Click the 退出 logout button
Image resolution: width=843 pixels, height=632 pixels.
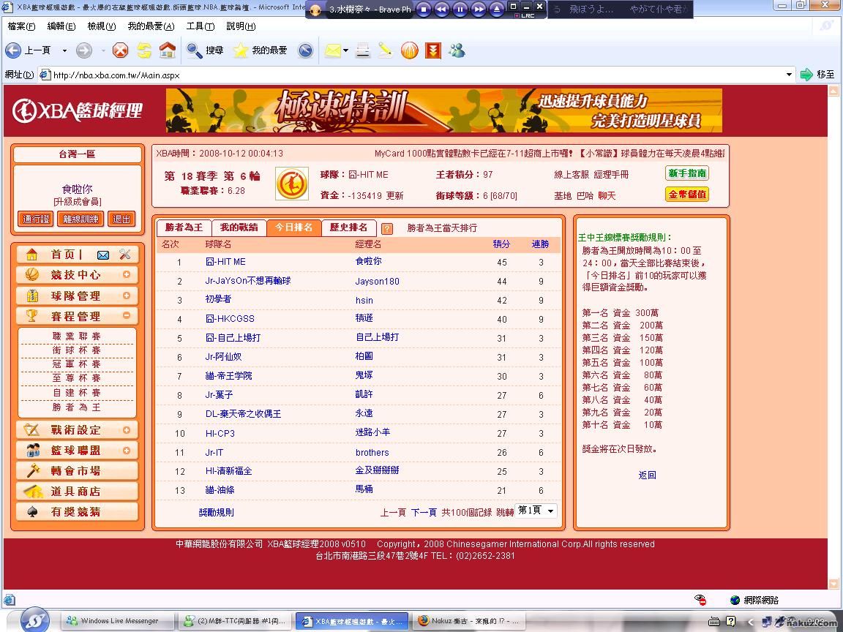(x=121, y=219)
